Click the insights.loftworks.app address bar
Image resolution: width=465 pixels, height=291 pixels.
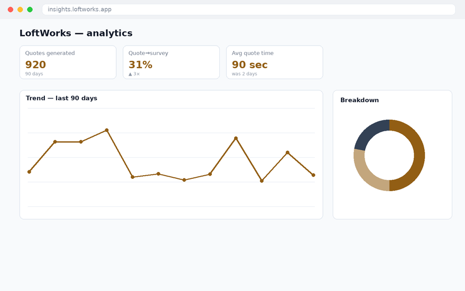[x=248, y=10]
